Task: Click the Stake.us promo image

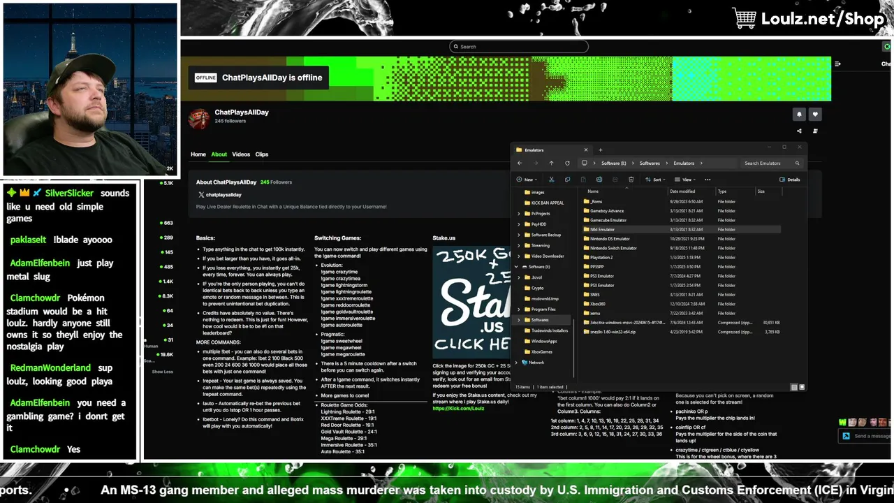Action: (471, 301)
